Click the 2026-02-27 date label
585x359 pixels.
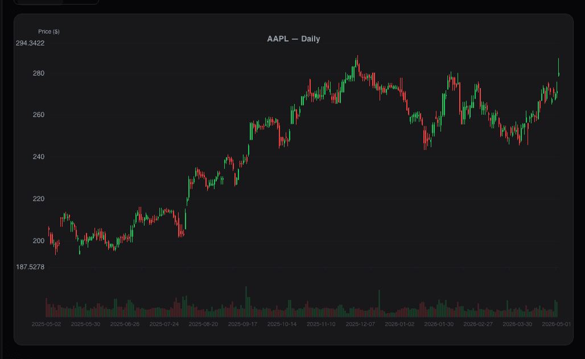click(478, 324)
